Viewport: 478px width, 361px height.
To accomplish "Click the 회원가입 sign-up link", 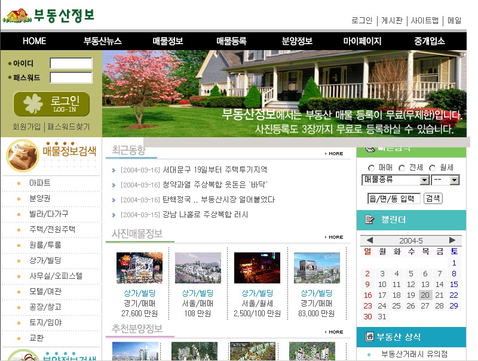I will pos(27,127).
